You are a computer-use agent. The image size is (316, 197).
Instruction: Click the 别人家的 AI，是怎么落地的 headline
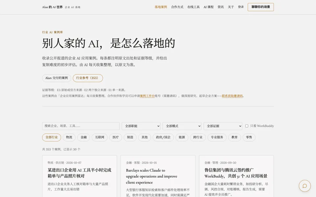pos(108,43)
